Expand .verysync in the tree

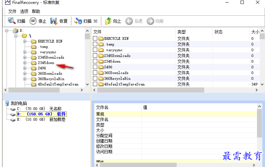25,52
